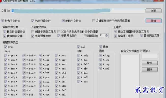Toggle the *.ptd checkbox
This screenshot has height=98, width=166.
click(57, 73)
